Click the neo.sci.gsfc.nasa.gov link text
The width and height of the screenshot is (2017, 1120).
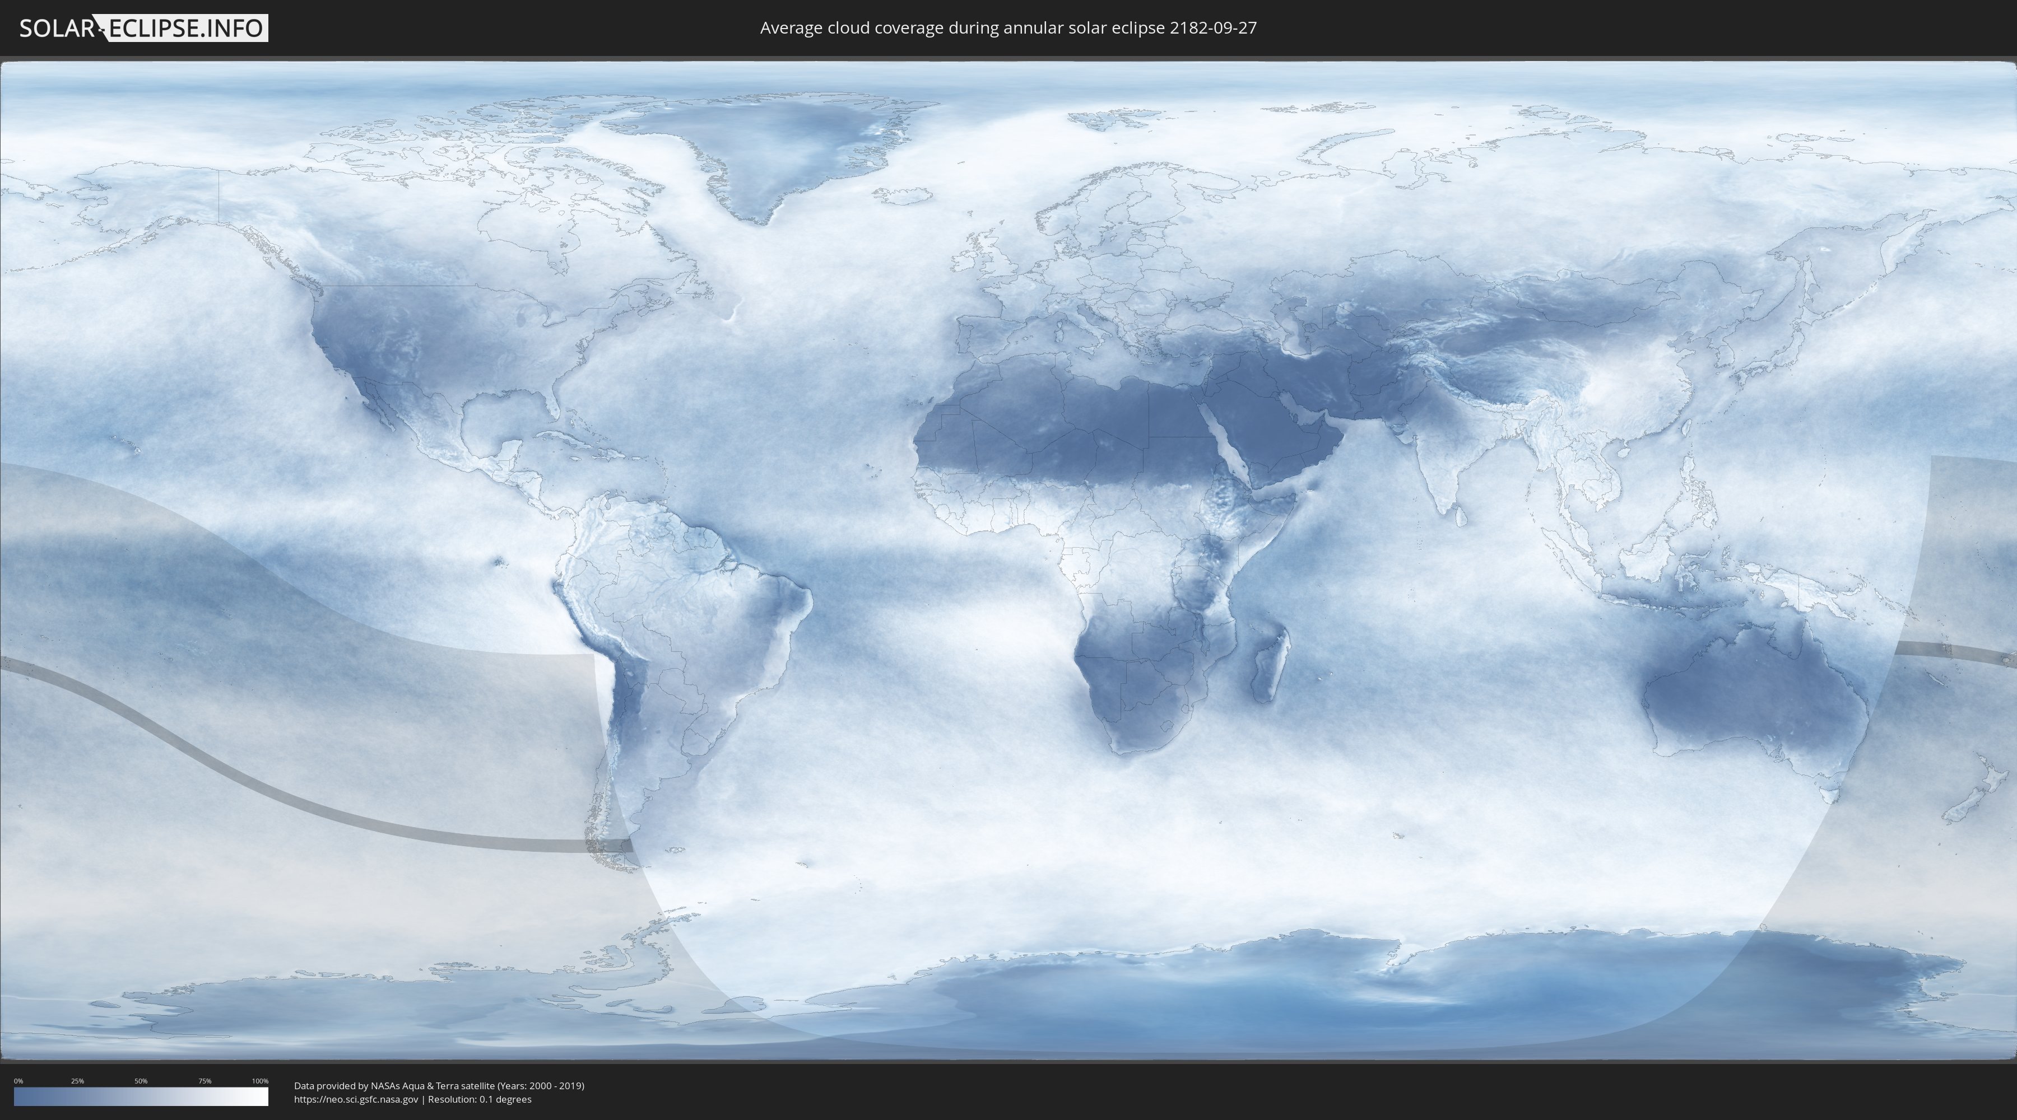[355, 1100]
